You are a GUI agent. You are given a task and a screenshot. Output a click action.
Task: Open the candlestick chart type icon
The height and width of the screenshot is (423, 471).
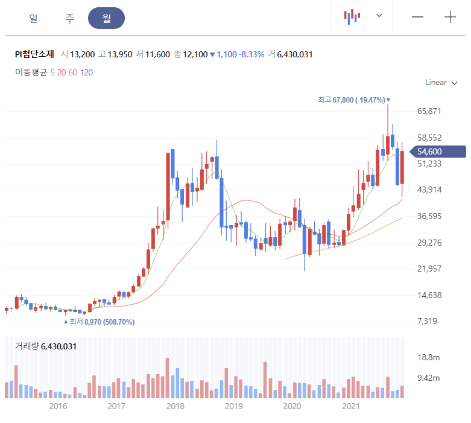(352, 17)
